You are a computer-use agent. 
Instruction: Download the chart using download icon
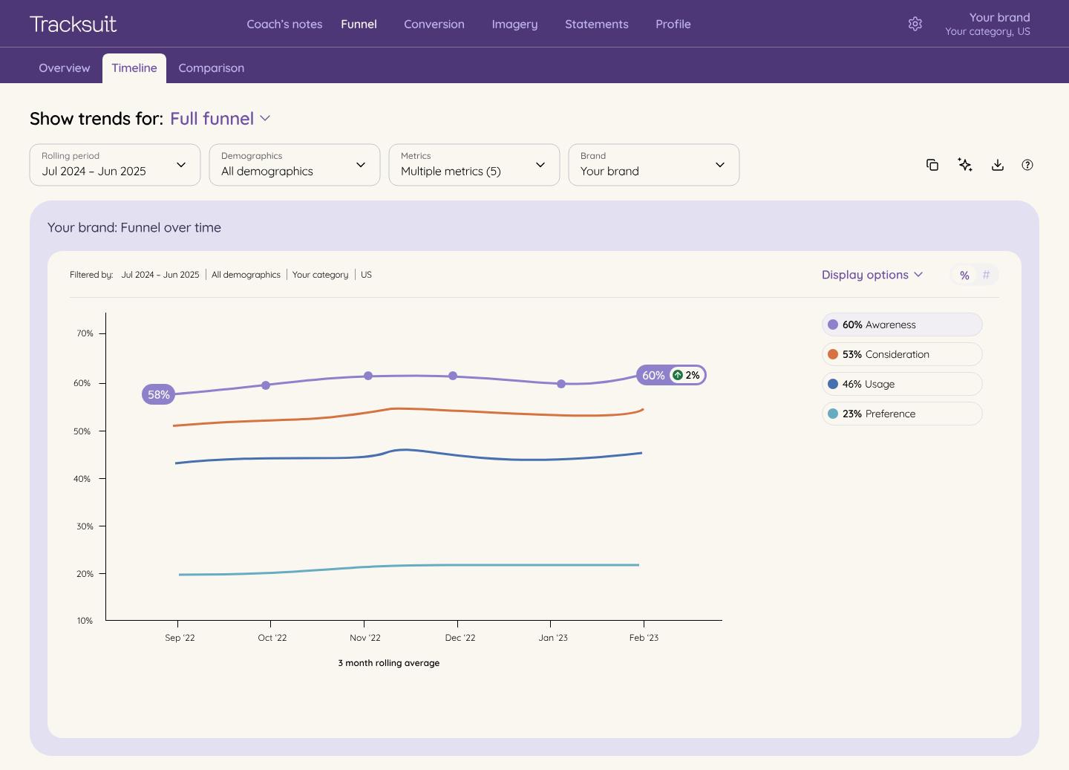tap(998, 165)
